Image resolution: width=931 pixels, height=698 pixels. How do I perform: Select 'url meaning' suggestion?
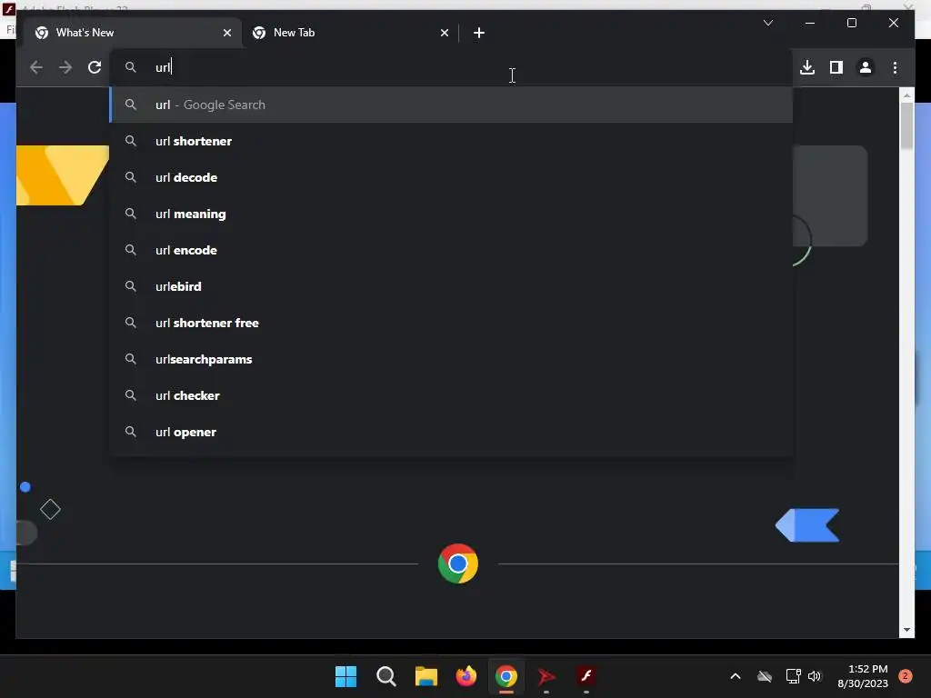(451, 214)
